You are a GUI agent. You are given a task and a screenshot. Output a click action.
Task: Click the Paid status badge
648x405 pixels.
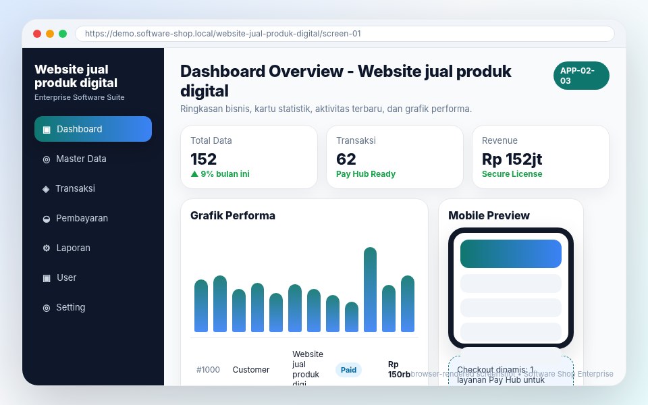click(348, 370)
